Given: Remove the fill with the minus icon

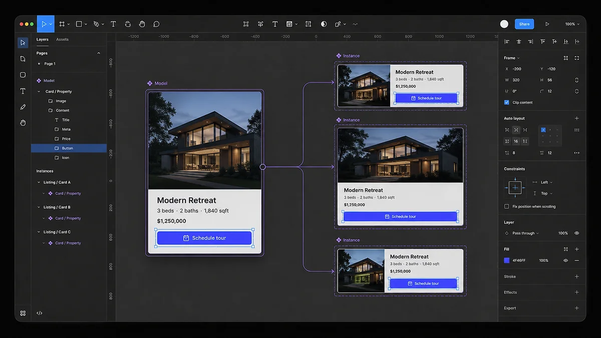Looking at the screenshot, I should tap(576, 260).
